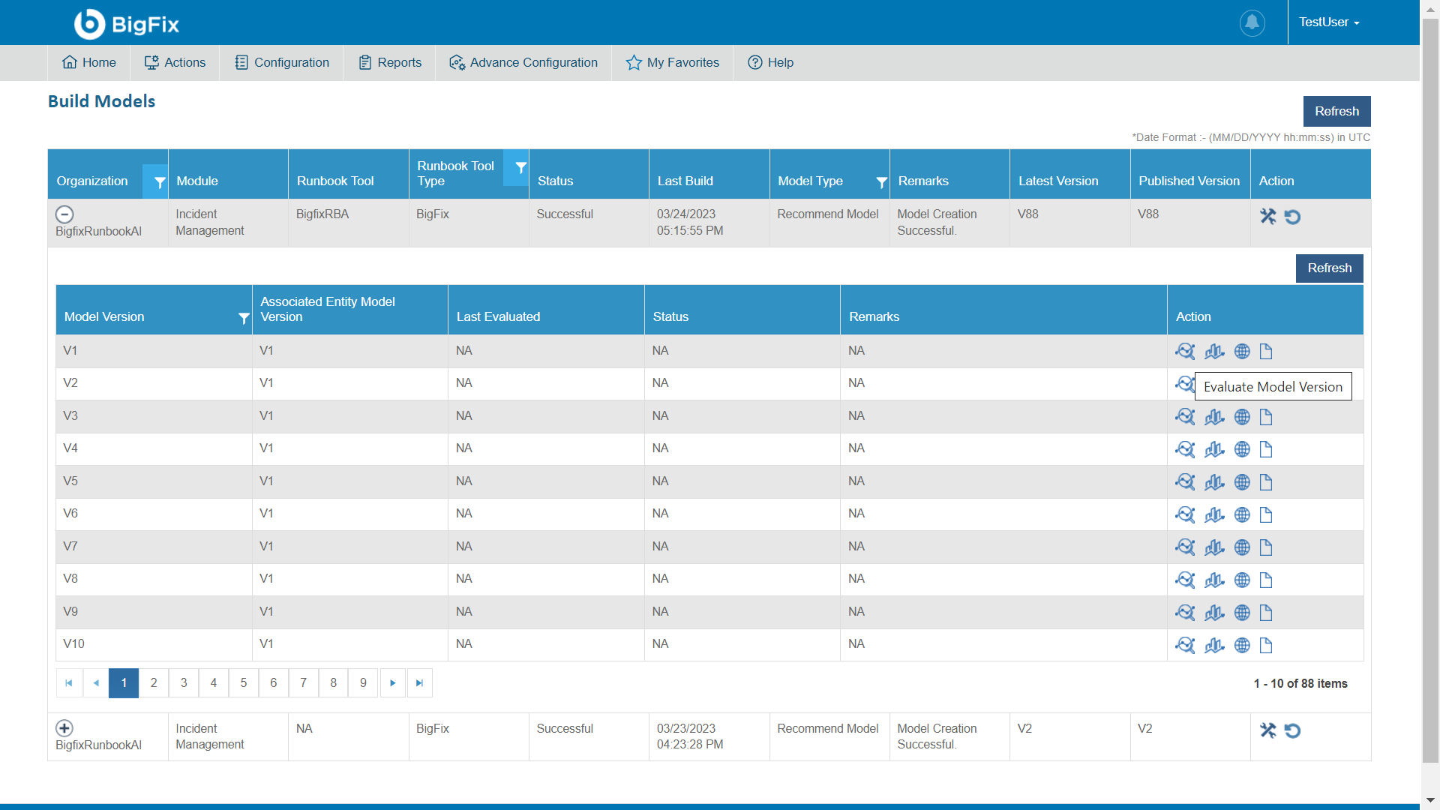Viewport: 1440px width, 810px height.
Task: Collapse the first BigfixRunbookAI row
Action: tap(64, 214)
